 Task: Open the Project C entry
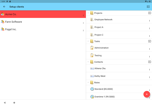119,35
